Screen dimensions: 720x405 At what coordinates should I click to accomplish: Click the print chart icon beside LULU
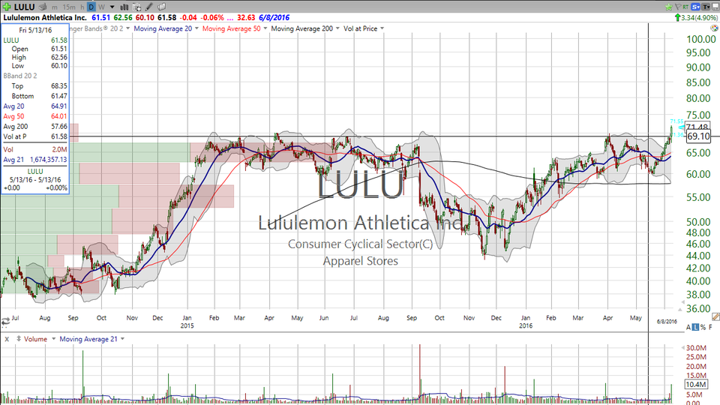[x=43, y=7]
